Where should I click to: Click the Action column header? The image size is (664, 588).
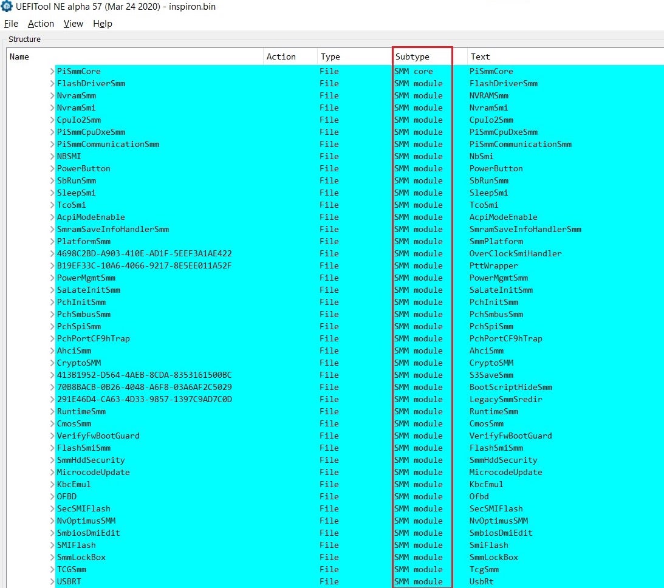(x=281, y=56)
